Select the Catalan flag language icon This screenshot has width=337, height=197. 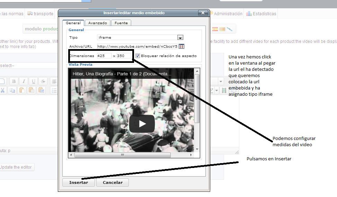tap(222, 29)
